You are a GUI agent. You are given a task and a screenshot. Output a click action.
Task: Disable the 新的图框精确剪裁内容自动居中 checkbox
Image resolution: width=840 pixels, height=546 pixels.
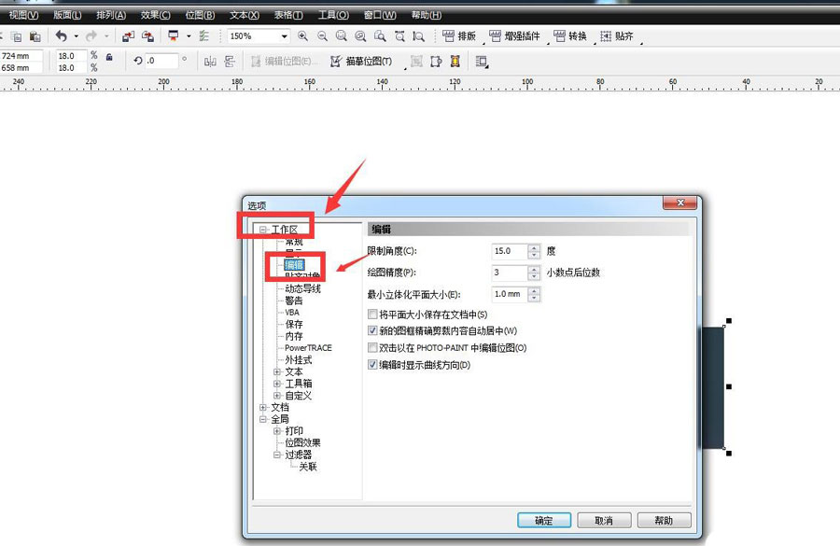tap(371, 330)
